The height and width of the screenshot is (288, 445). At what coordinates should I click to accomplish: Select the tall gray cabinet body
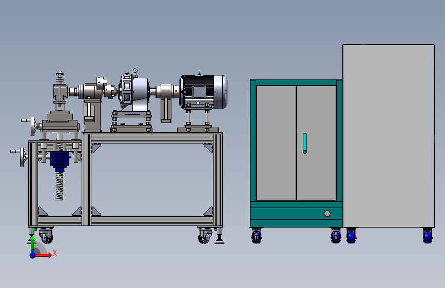point(389,136)
